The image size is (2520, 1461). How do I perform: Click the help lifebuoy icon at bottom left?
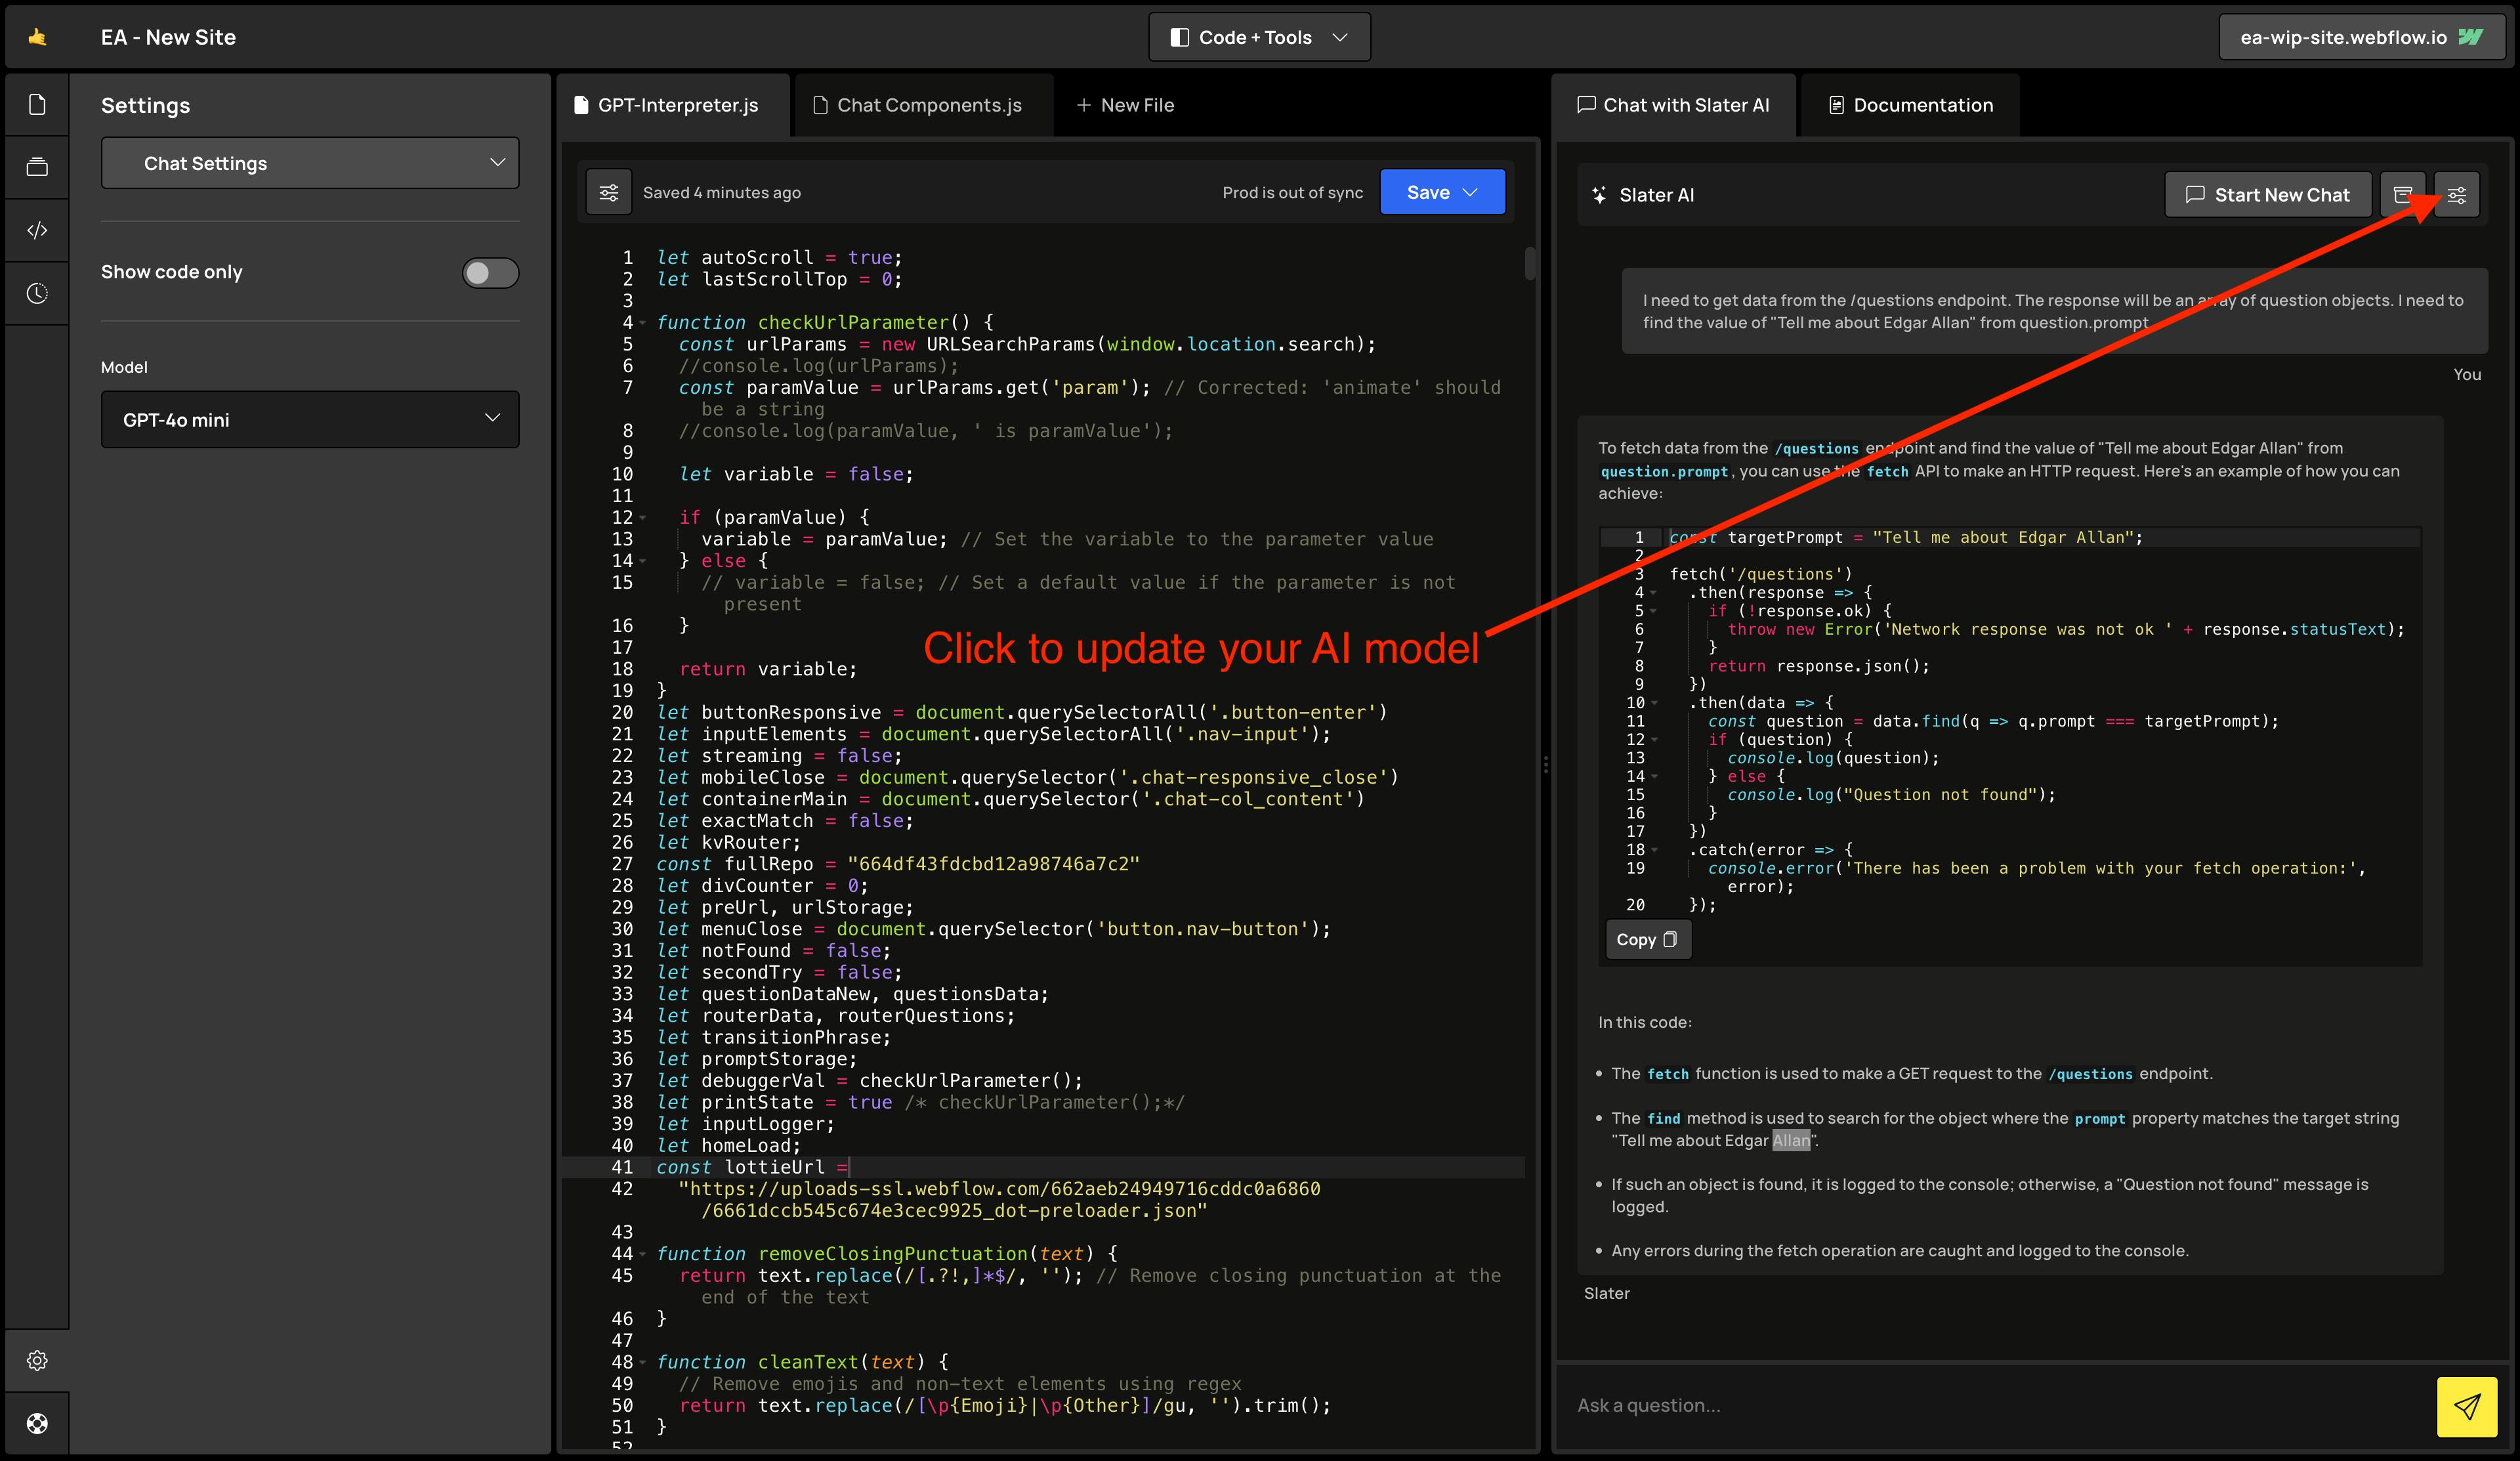(x=37, y=1423)
